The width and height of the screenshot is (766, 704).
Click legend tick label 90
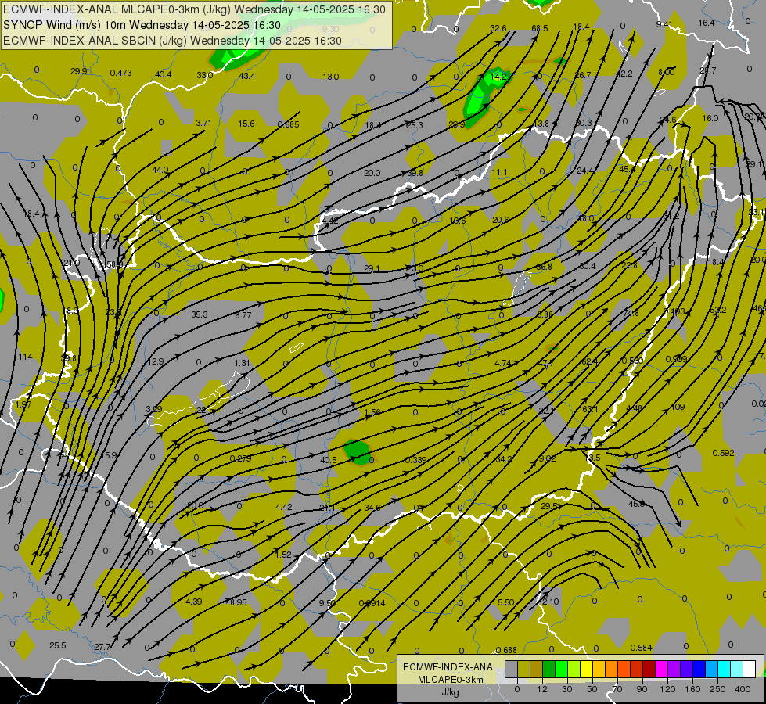(642, 689)
